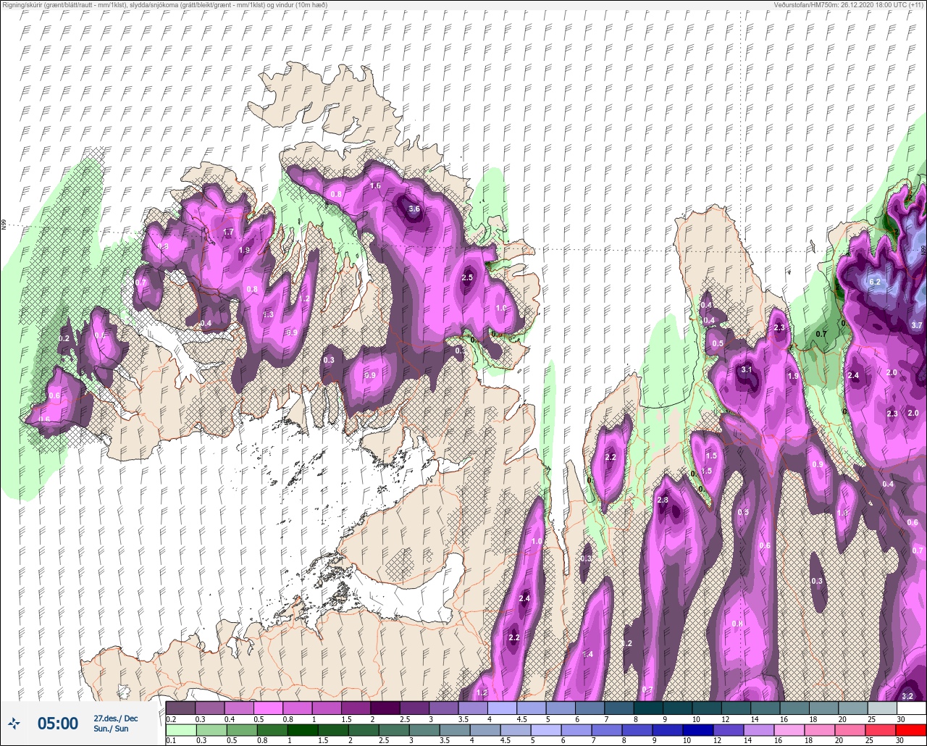Click the 1.2 value inside the fjord snow band
The width and height of the screenshot is (927, 746).
[304, 298]
